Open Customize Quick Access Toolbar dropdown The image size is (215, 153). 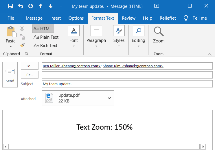(61, 6)
